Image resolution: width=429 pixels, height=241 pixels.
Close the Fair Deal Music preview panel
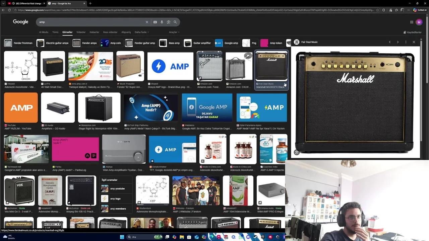pyautogui.click(x=414, y=42)
